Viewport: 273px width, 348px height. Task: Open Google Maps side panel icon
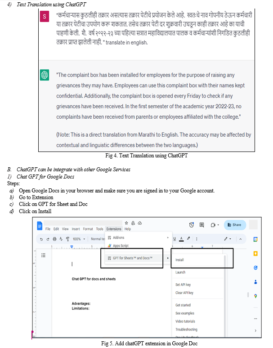255,296
